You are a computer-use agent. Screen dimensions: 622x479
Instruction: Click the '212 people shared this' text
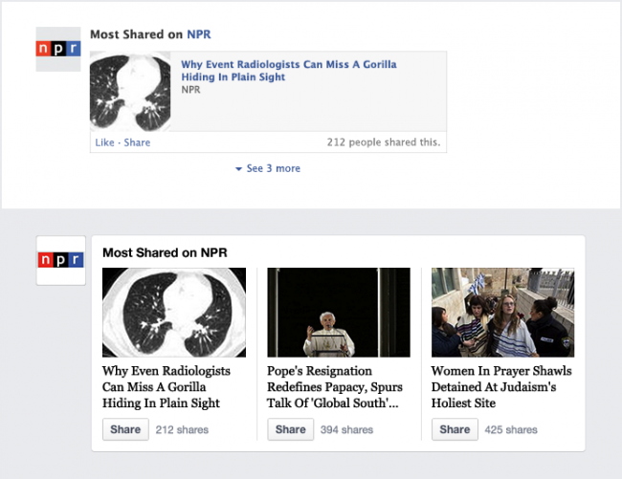coord(384,142)
